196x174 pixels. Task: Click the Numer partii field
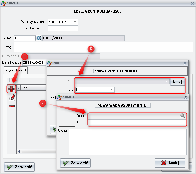pos(61,56)
